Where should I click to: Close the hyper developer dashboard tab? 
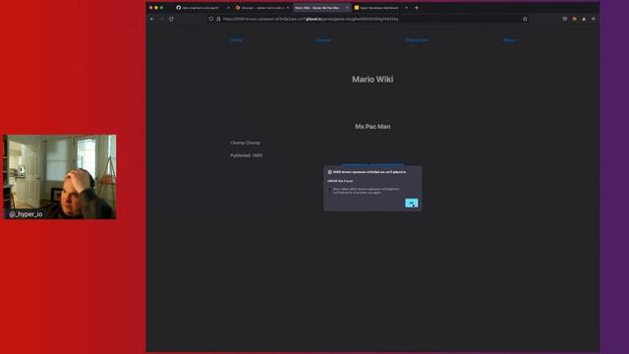coord(406,8)
